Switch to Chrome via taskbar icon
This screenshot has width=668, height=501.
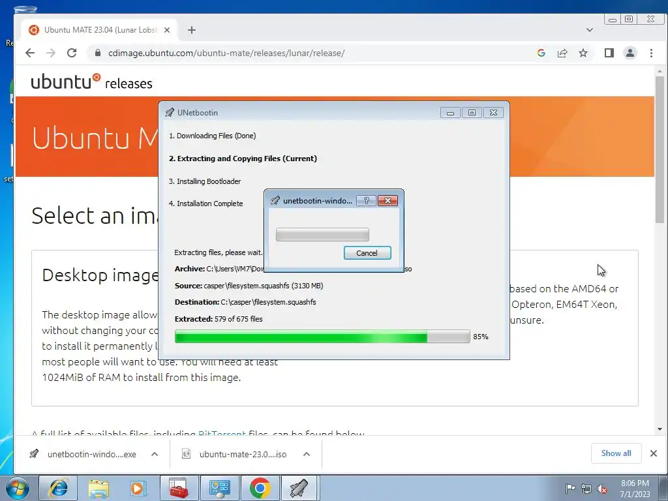[x=260, y=488]
